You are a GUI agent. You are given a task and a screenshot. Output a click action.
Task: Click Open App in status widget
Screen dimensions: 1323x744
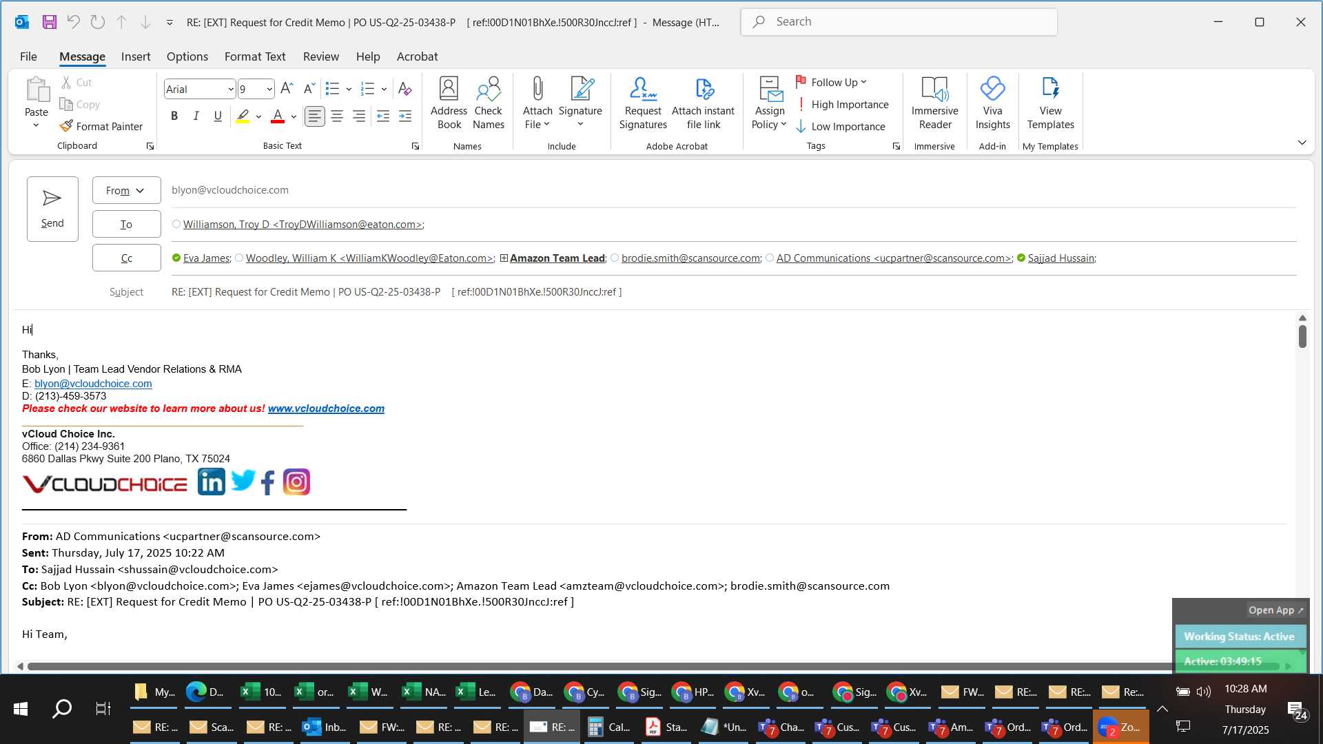[x=1275, y=610]
